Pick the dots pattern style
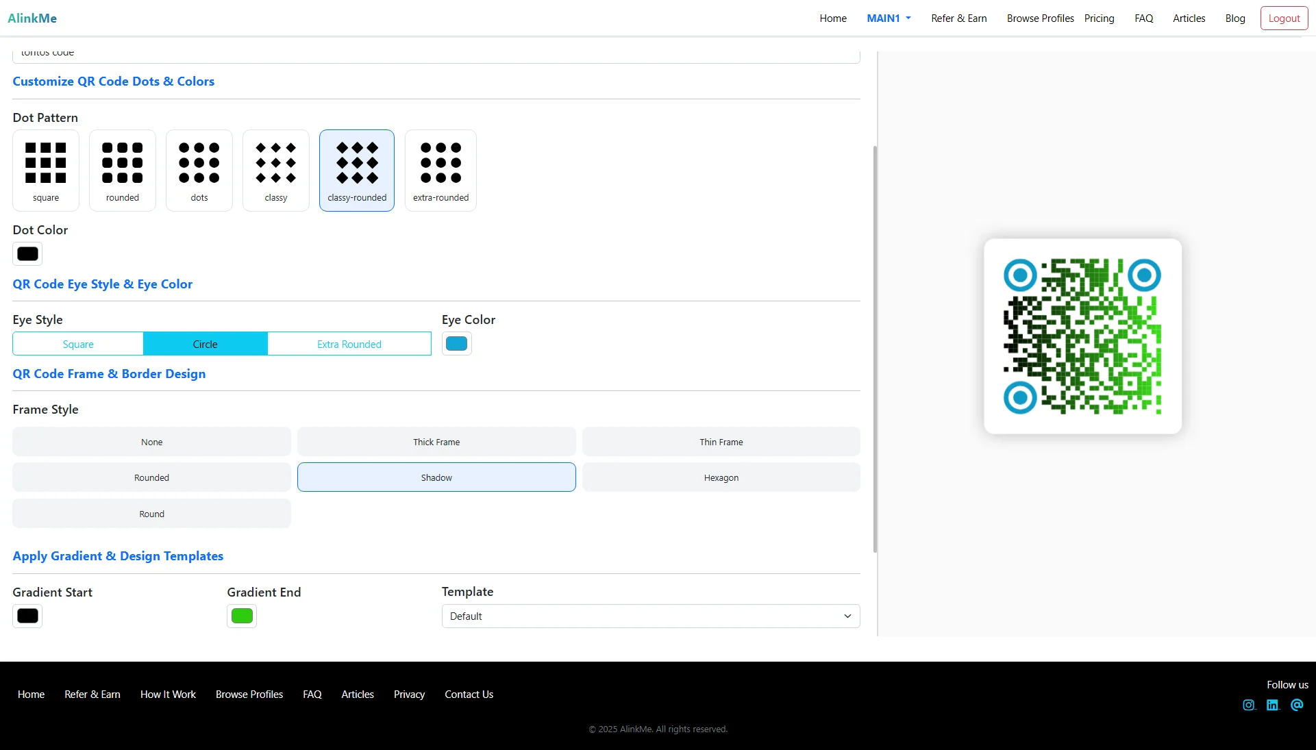The height and width of the screenshot is (750, 1316). [199, 170]
